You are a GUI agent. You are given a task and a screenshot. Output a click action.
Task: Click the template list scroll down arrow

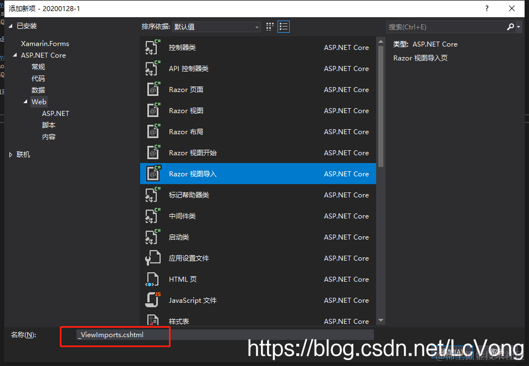pyautogui.click(x=381, y=320)
